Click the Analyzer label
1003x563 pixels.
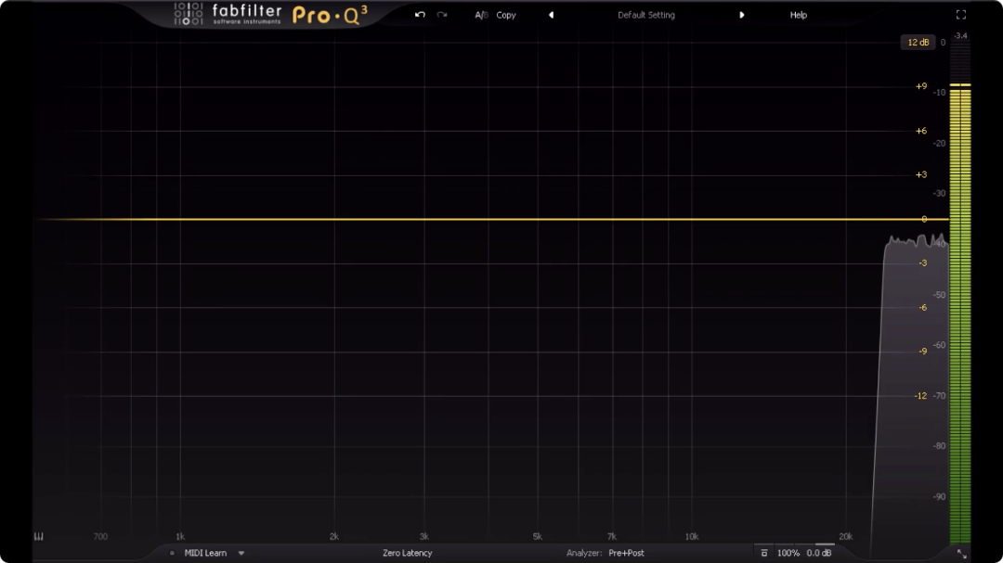584,553
